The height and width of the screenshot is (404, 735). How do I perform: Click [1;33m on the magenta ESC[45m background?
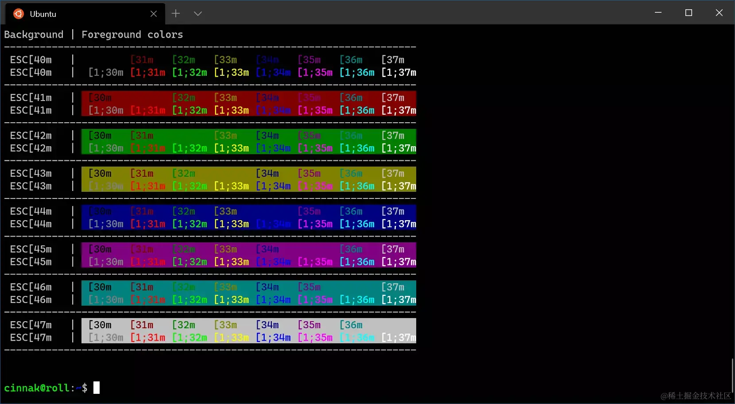(231, 262)
